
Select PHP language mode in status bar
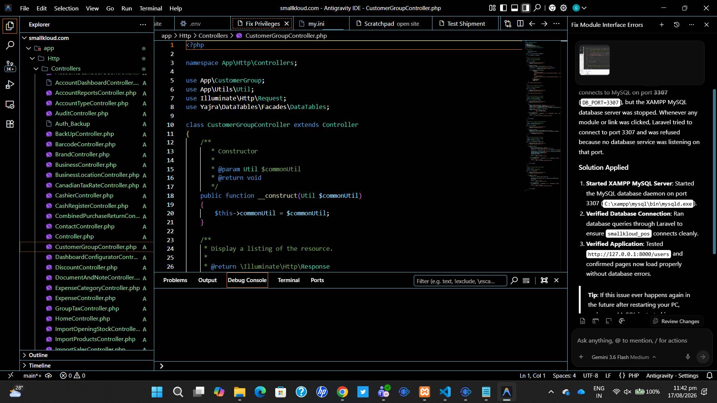pos(634,375)
